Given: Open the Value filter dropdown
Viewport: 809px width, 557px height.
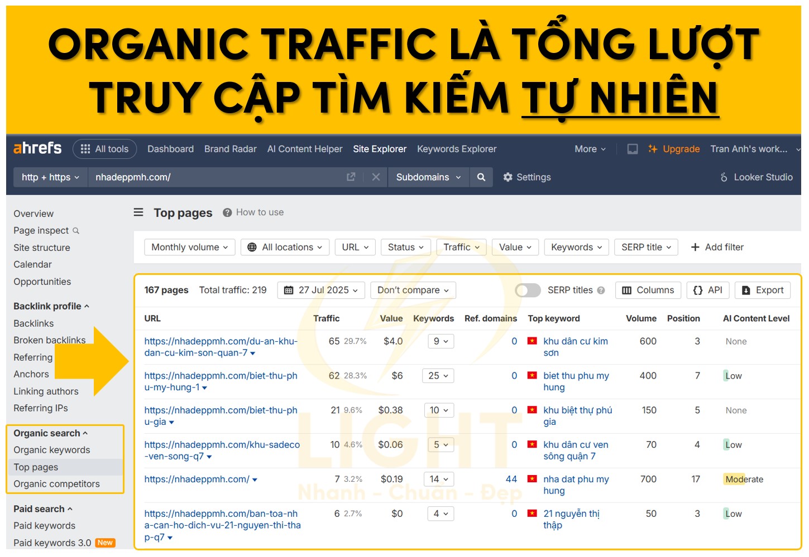Looking at the screenshot, I should click(x=515, y=247).
